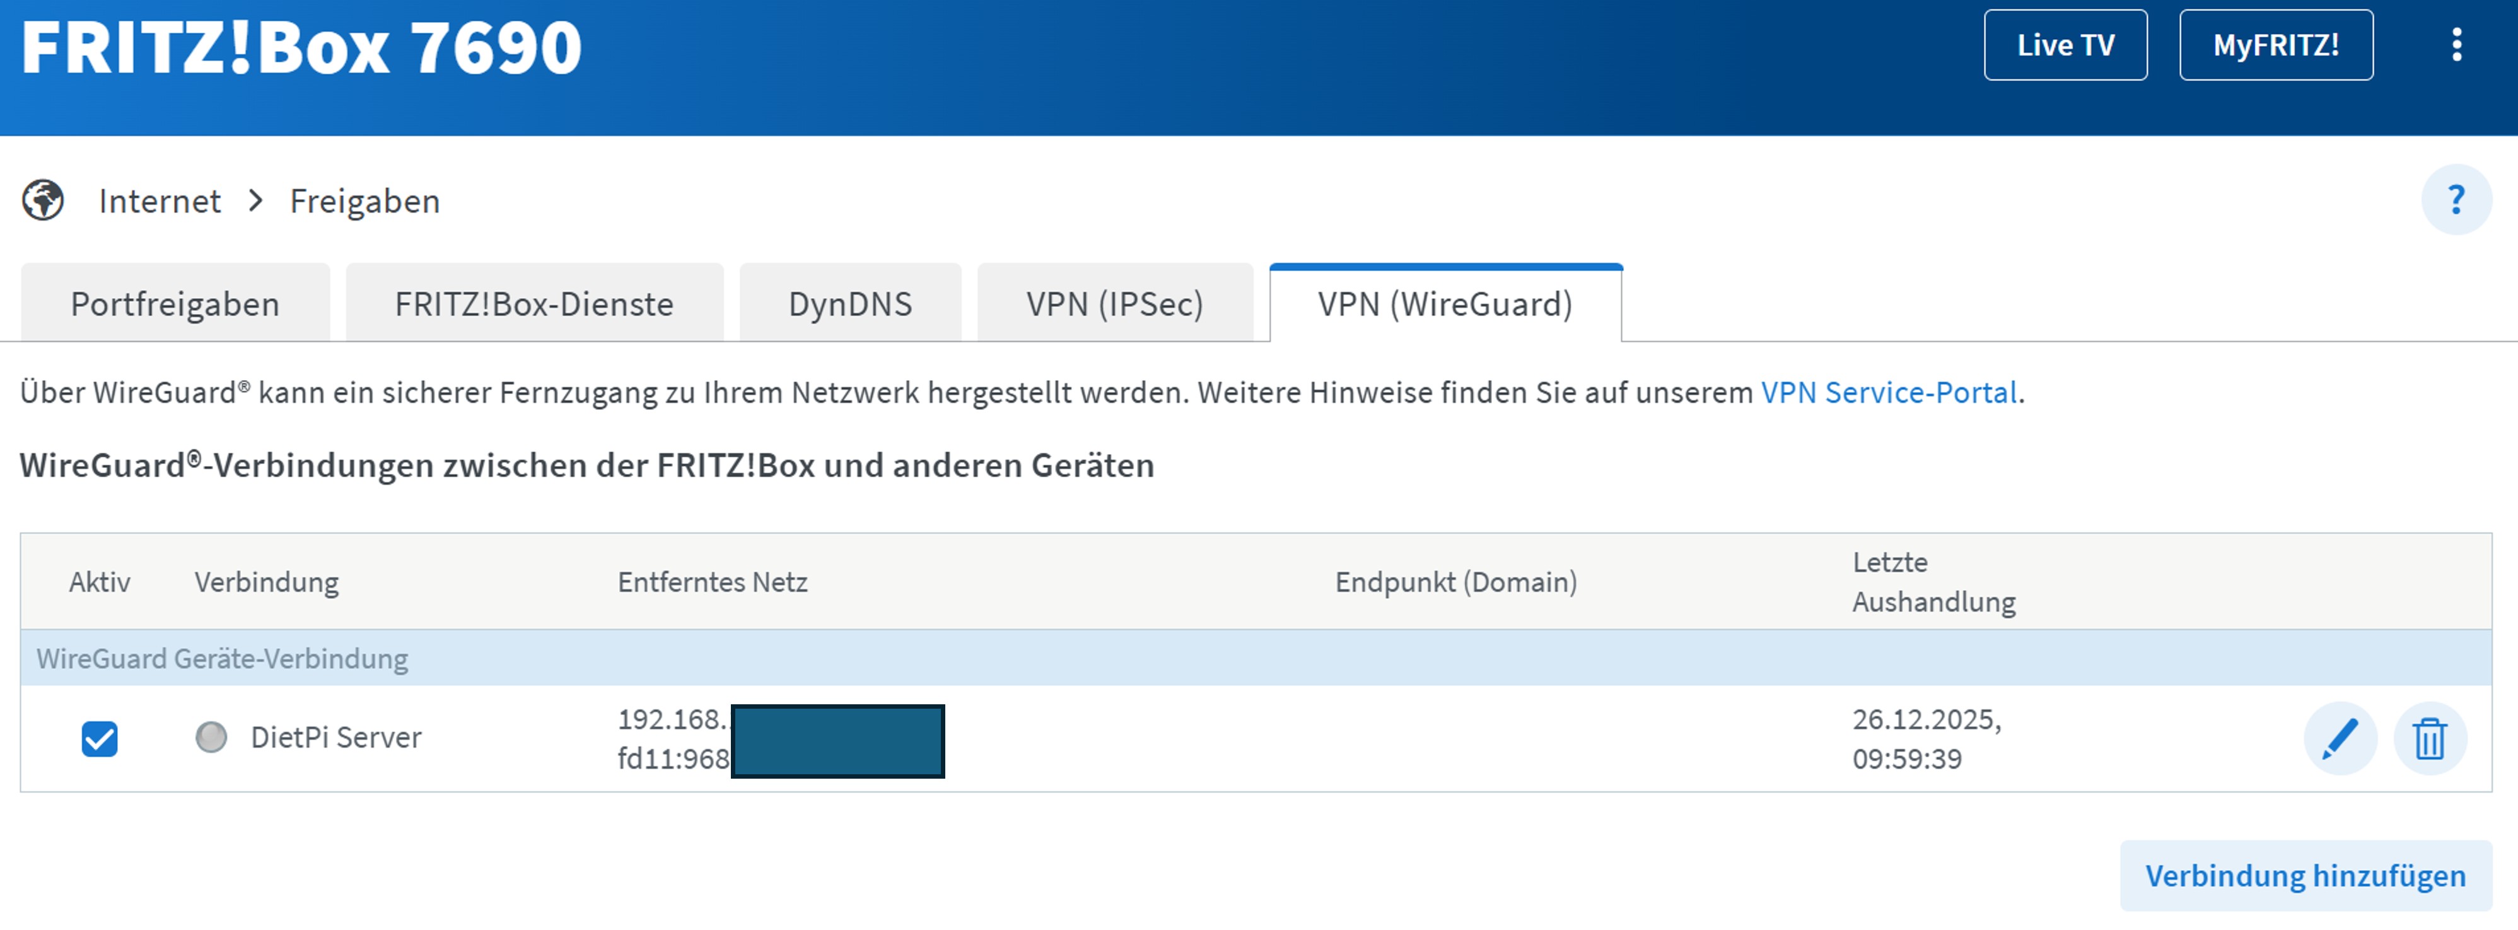Uncheck the Aktiv checkbox for DietPi Server

coord(100,738)
